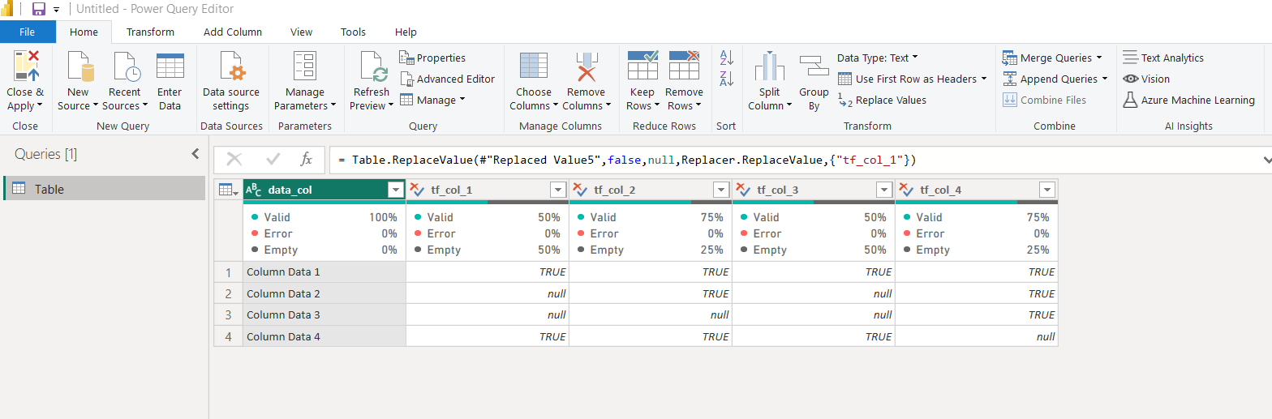Image resolution: width=1272 pixels, height=419 pixels.
Task: Sort descending with the Z-A icon
Action: (726, 79)
